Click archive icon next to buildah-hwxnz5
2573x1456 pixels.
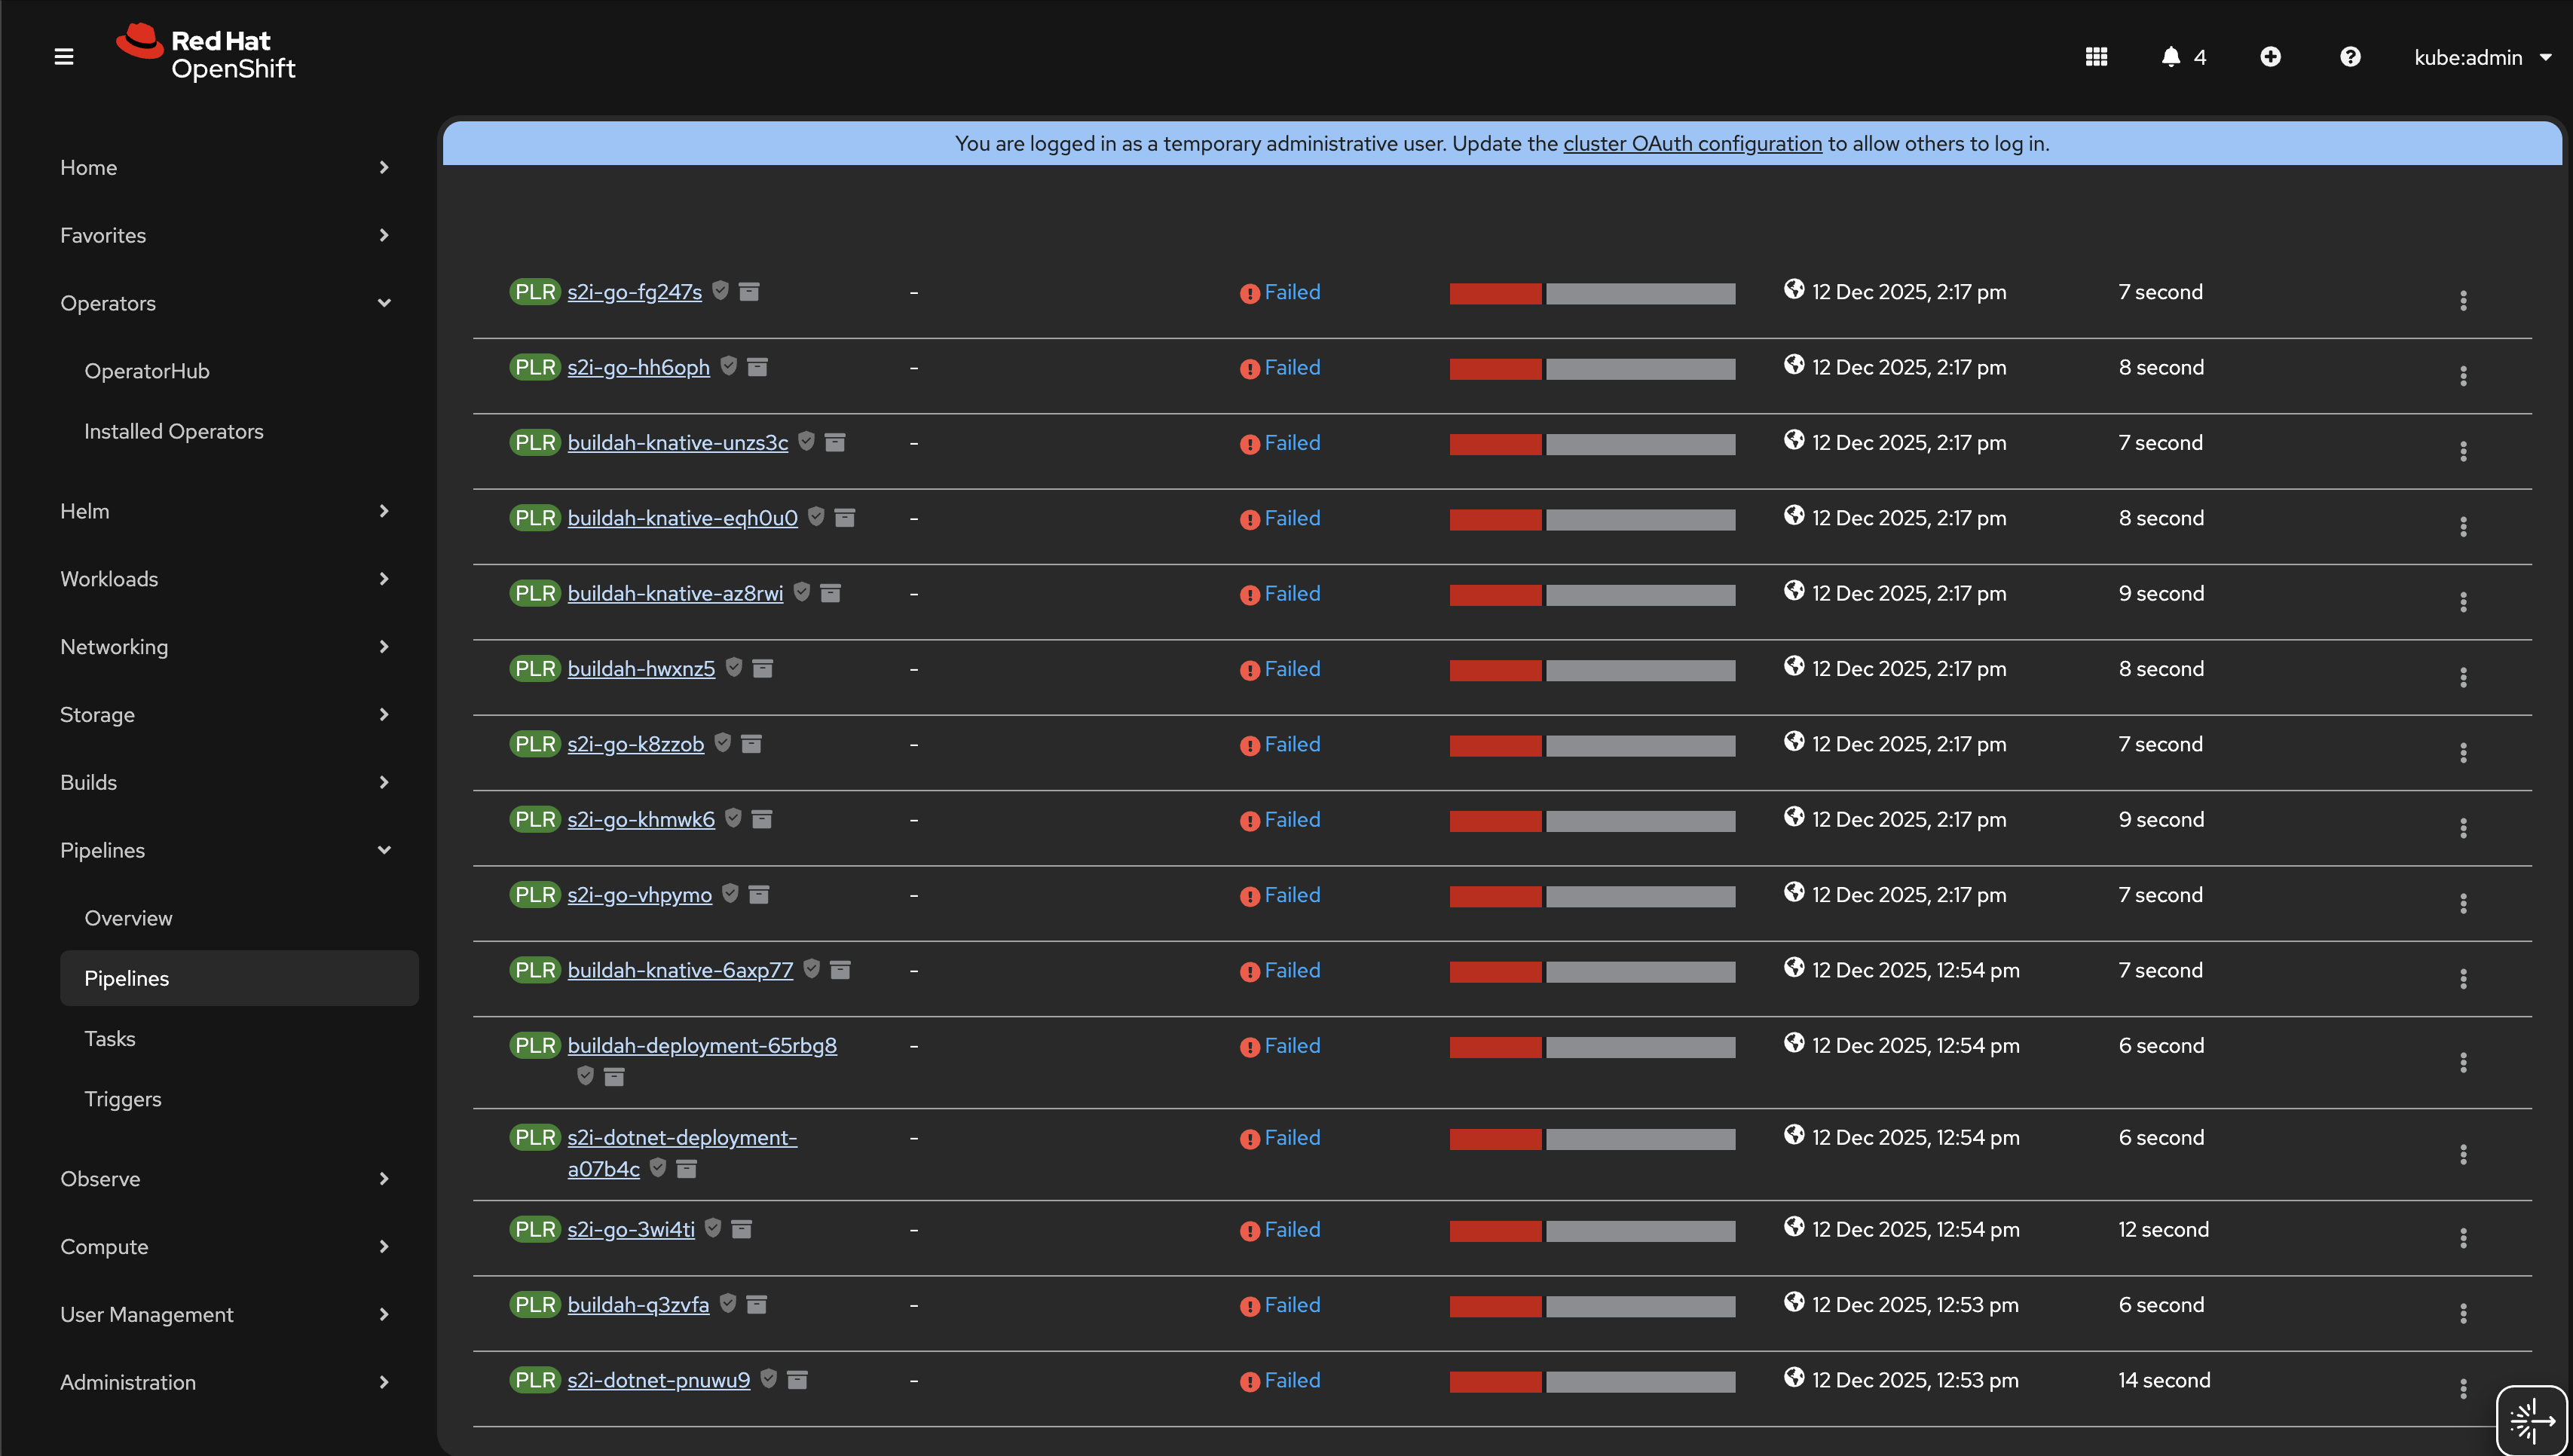[x=762, y=668]
